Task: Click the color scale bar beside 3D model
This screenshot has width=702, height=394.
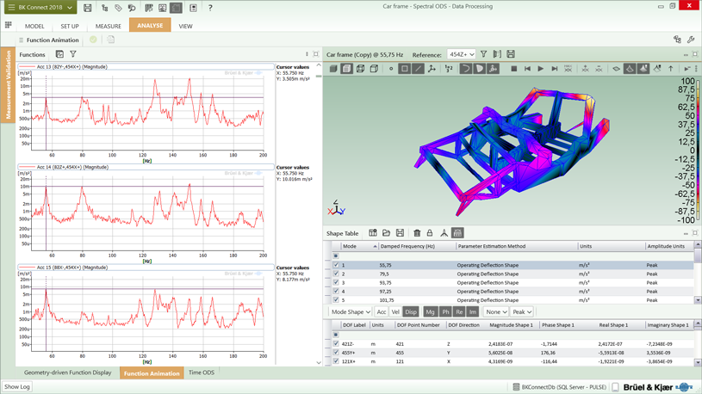Action: pos(699,151)
